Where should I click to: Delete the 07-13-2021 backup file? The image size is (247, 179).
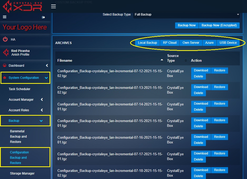click(x=199, y=93)
